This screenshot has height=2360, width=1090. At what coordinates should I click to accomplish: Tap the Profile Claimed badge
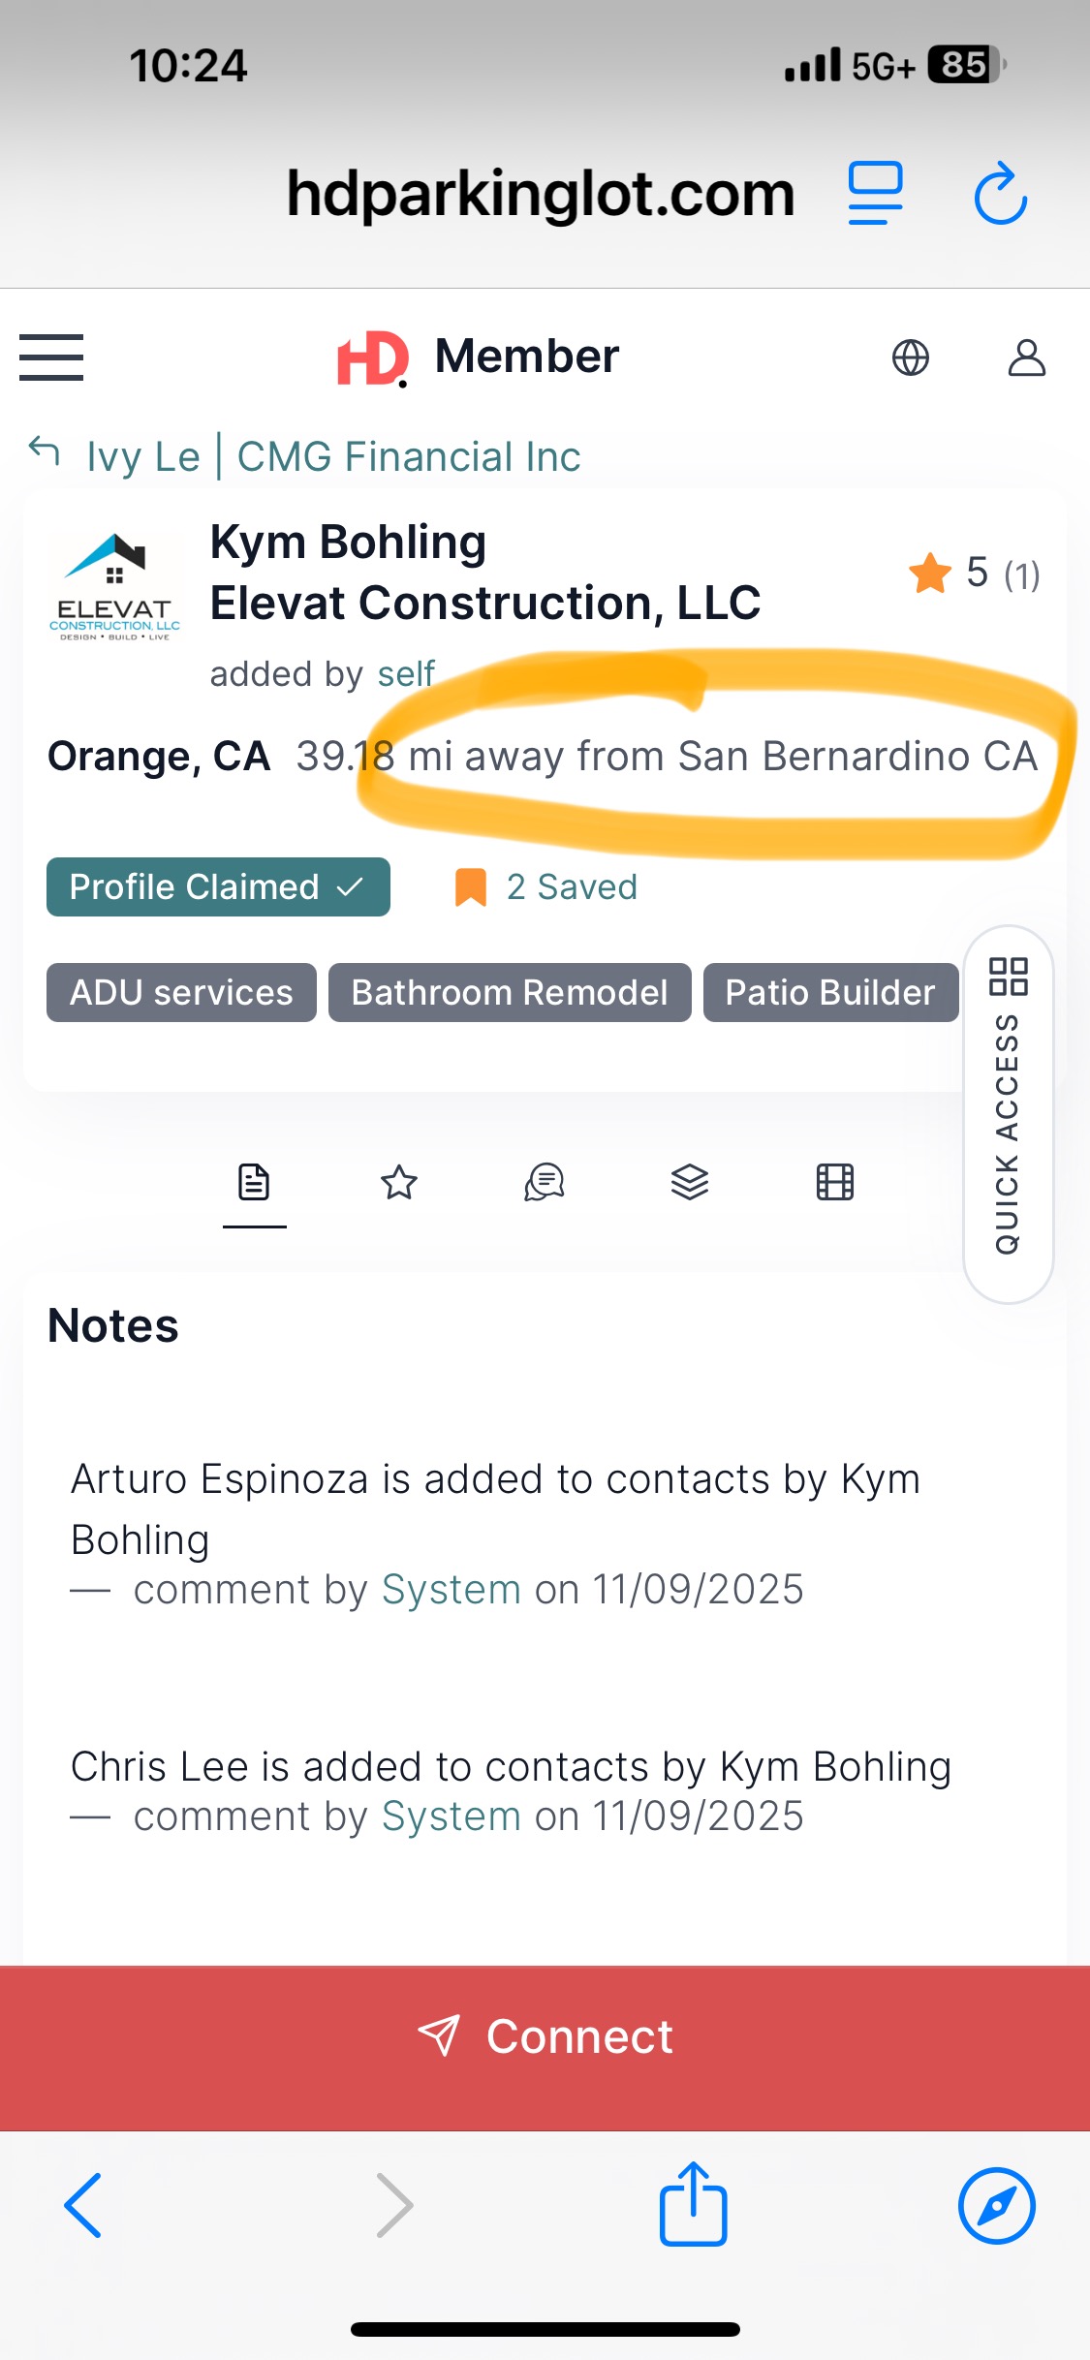click(218, 887)
